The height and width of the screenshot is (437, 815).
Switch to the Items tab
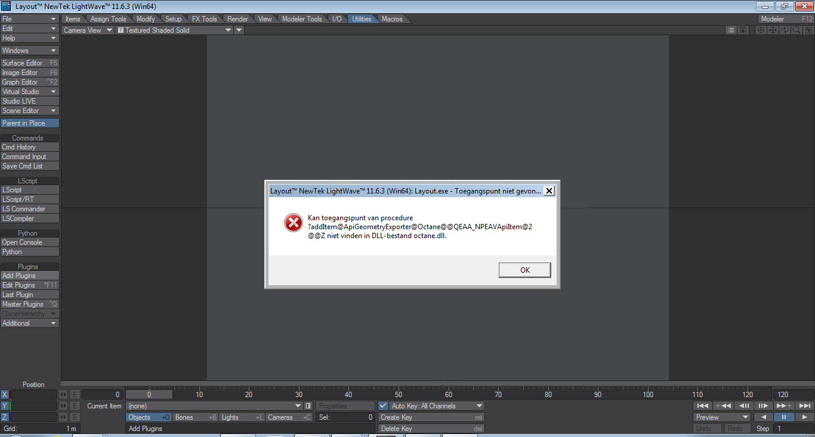coord(73,19)
